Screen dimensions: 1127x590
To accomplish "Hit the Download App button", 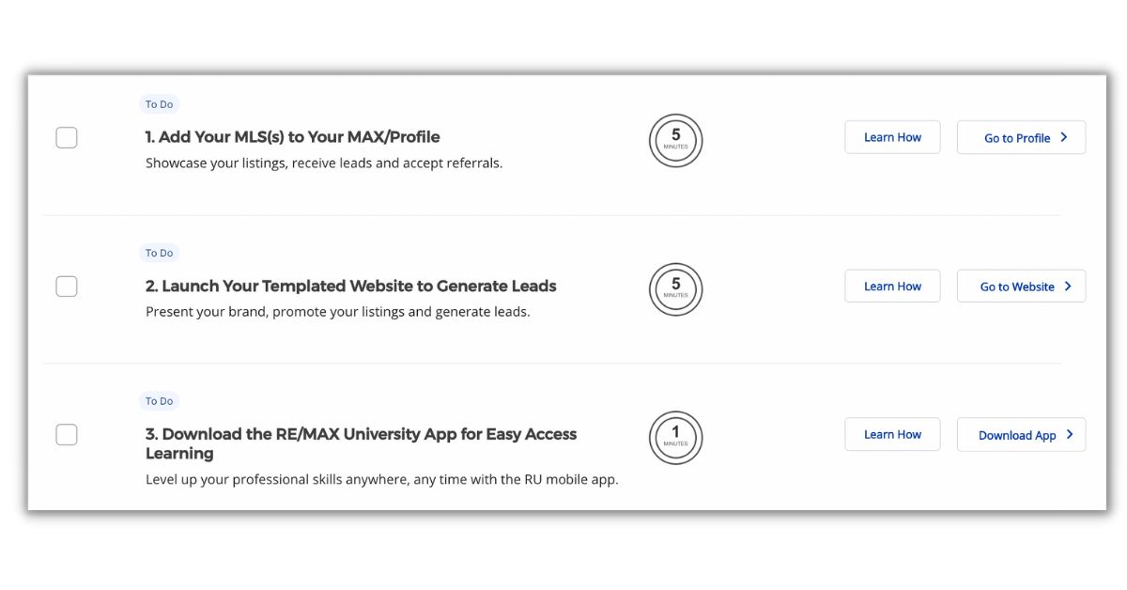I will (x=1020, y=435).
